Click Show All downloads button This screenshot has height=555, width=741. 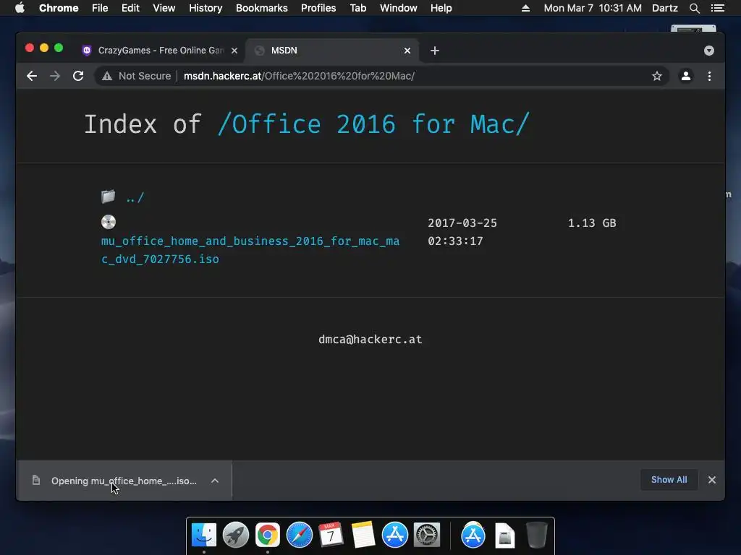[x=669, y=480]
